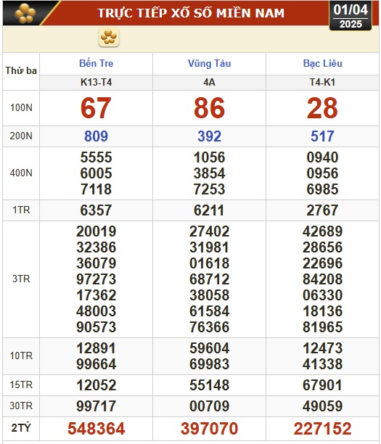Image resolution: width=381 pixels, height=444 pixels.
Task: Click the Vũng Tàu jackpot number 397070
Action: click(209, 429)
